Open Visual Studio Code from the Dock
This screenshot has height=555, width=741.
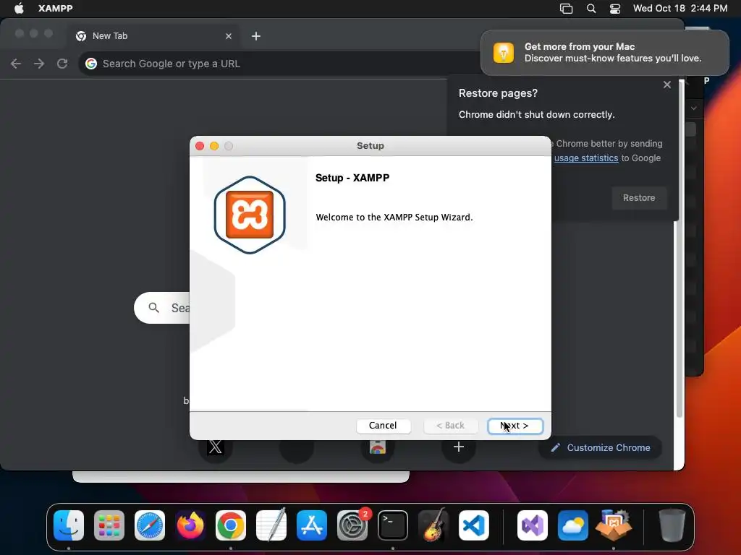coord(474,525)
